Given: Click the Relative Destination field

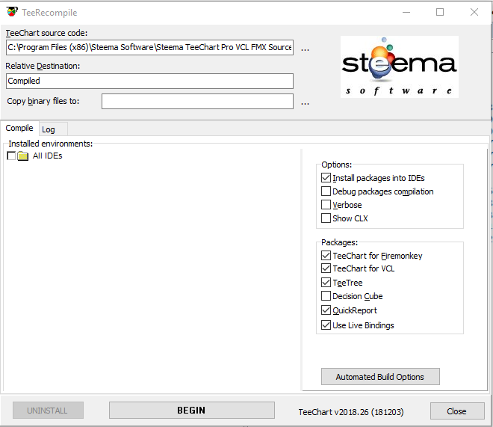Looking at the screenshot, I should [149, 81].
